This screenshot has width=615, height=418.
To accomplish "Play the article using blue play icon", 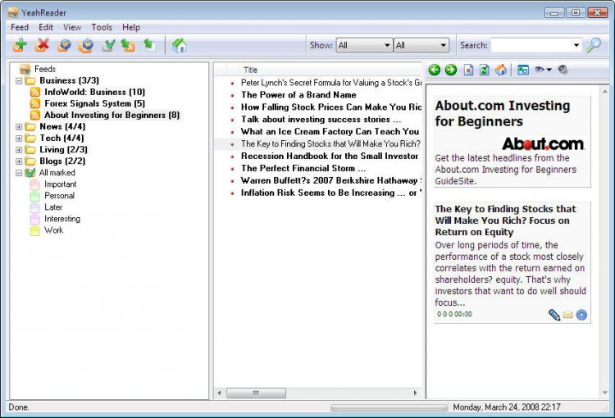I will 581,315.
